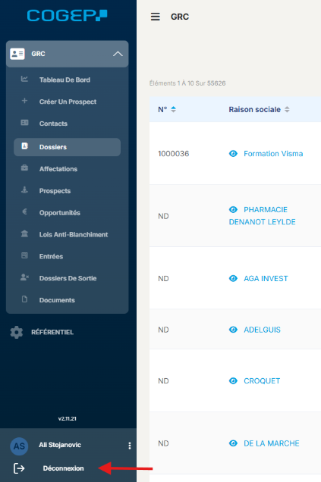Click the eye icon beside AGA INVEST
The width and height of the screenshot is (321, 482).
tap(233, 278)
